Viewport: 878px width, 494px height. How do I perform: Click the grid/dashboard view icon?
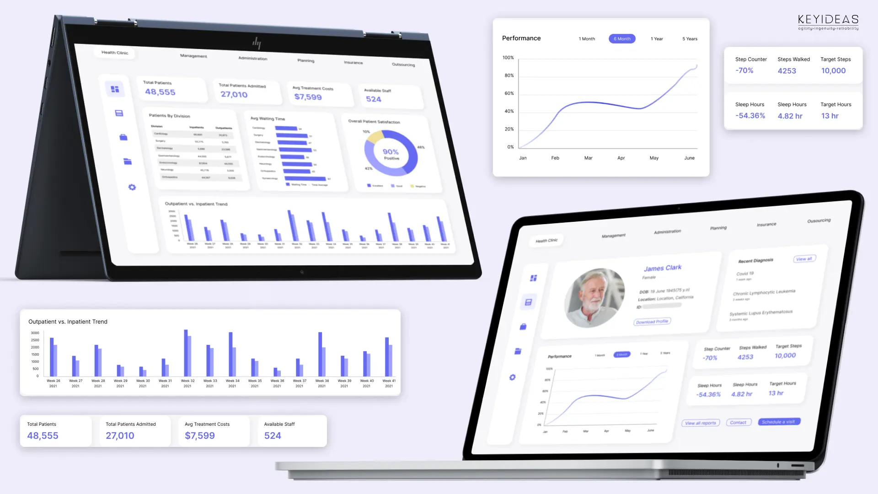(x=115, y=89)
